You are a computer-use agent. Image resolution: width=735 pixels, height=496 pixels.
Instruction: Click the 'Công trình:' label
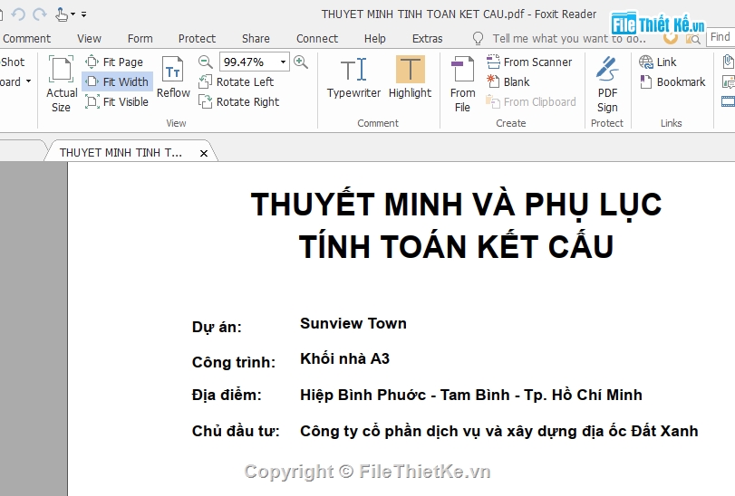[234, 362]
